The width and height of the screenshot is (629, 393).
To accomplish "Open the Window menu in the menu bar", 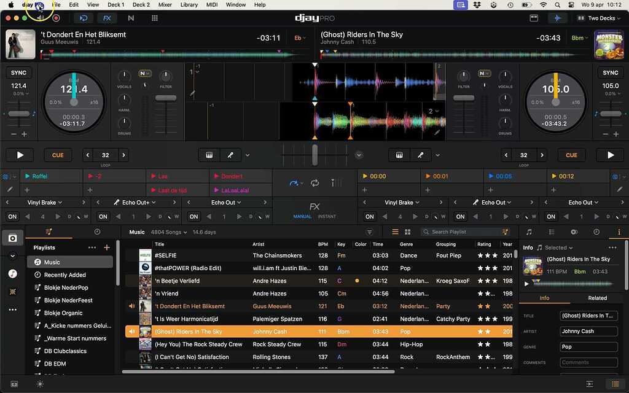I will (235, 4).
